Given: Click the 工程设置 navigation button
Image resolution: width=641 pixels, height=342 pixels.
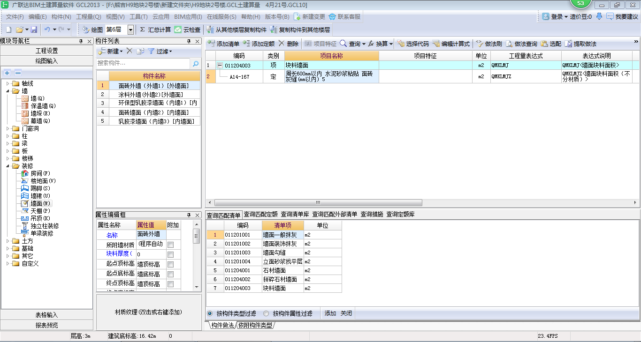Looking at the screenshot, I should coord(47,51).
